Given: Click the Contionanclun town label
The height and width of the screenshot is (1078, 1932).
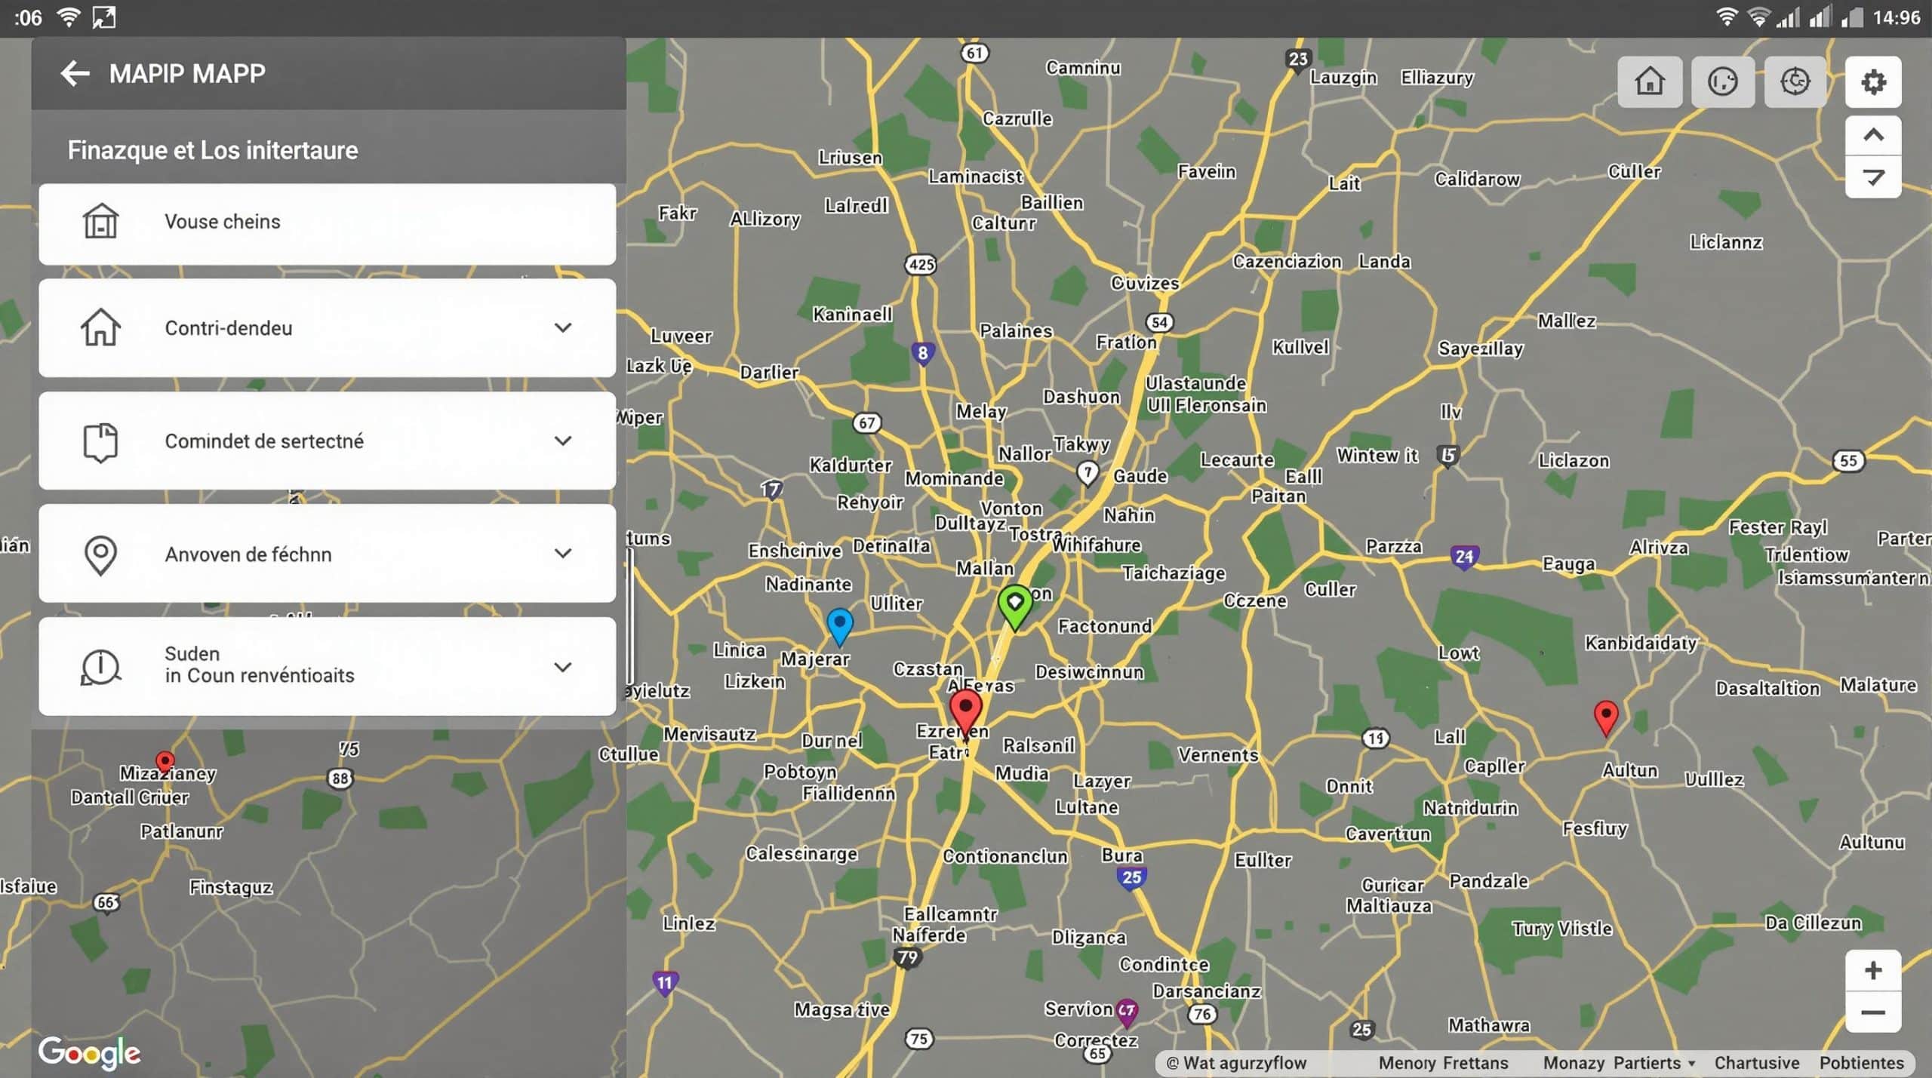Looking at the screenshot, I should (x=1005, y=856).
